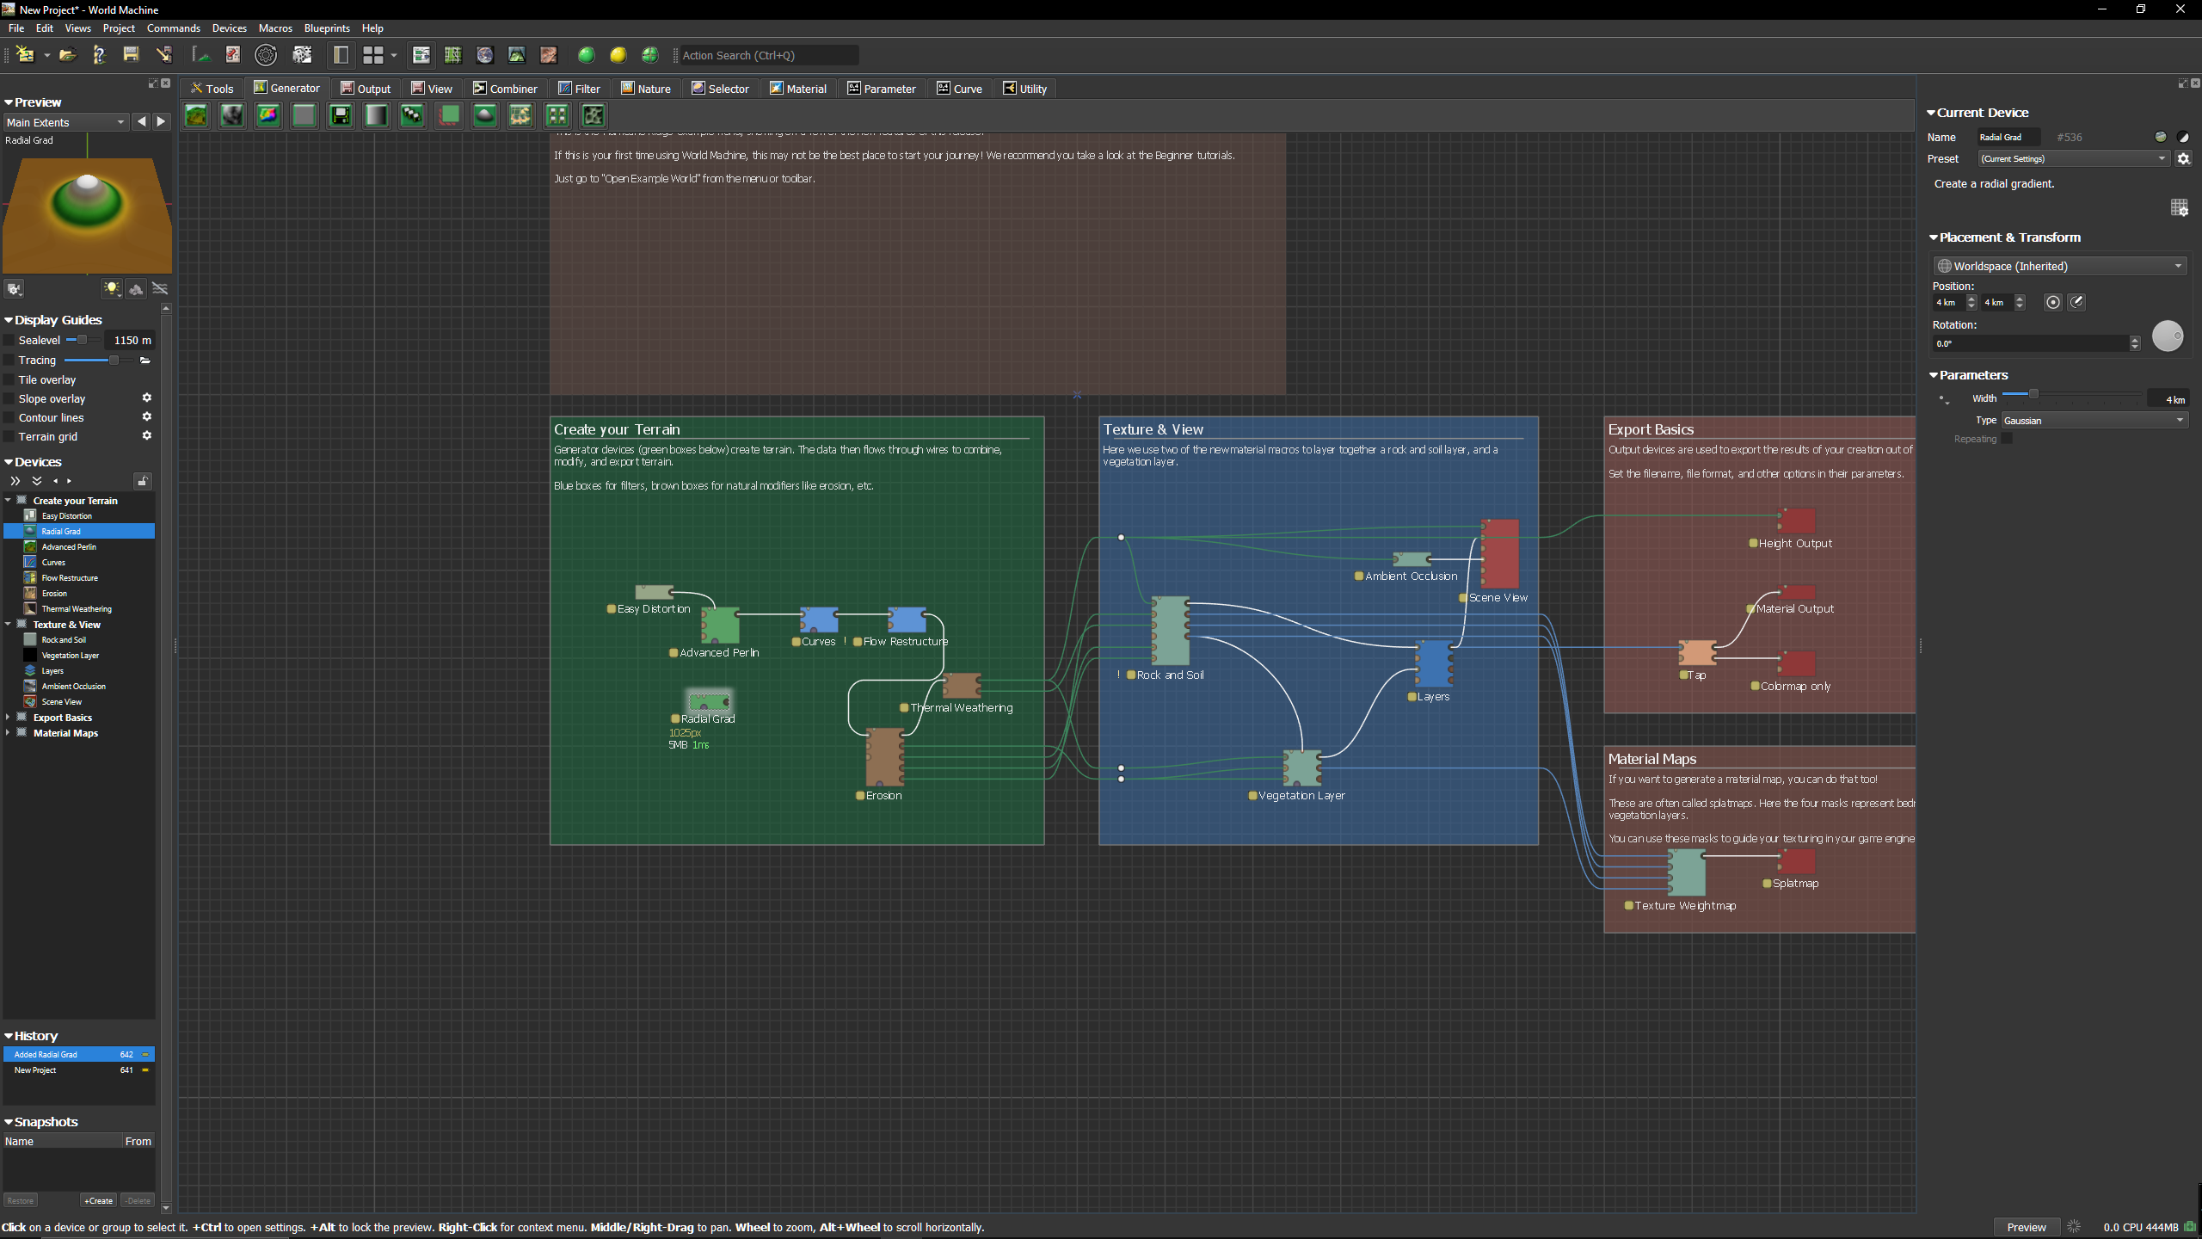
Task: Select the Radial Gradient generator device icon
Action: pyautogui.click(x=485, y=115)
